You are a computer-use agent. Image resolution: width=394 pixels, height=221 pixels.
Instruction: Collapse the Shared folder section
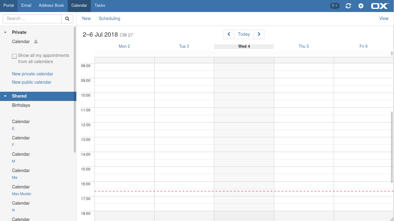5,96
